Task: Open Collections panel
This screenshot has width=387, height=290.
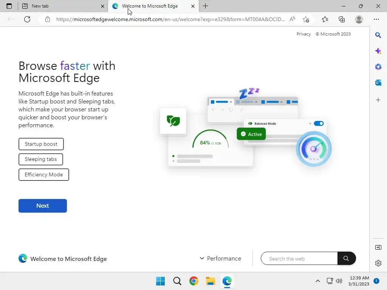Action: [x=342, y=19]
